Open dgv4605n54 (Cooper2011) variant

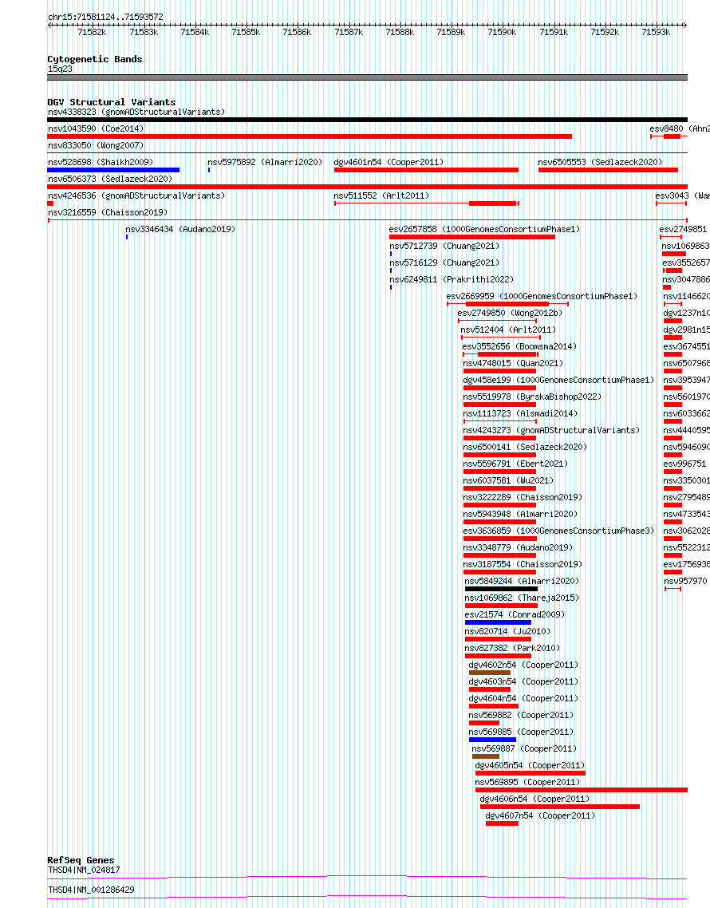[530, 767]
